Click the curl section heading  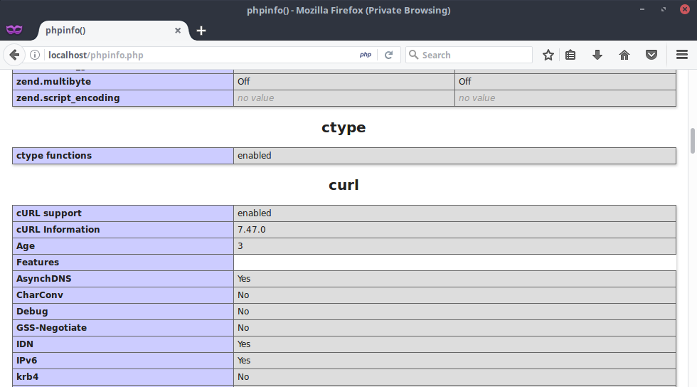344,185
